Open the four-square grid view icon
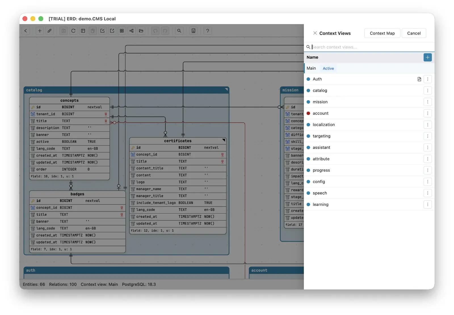This screenshot has width=454, height=315. [122, 31]
